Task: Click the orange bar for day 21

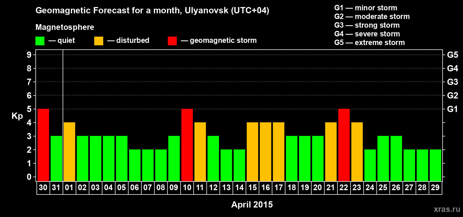Action: click(331, 152)
